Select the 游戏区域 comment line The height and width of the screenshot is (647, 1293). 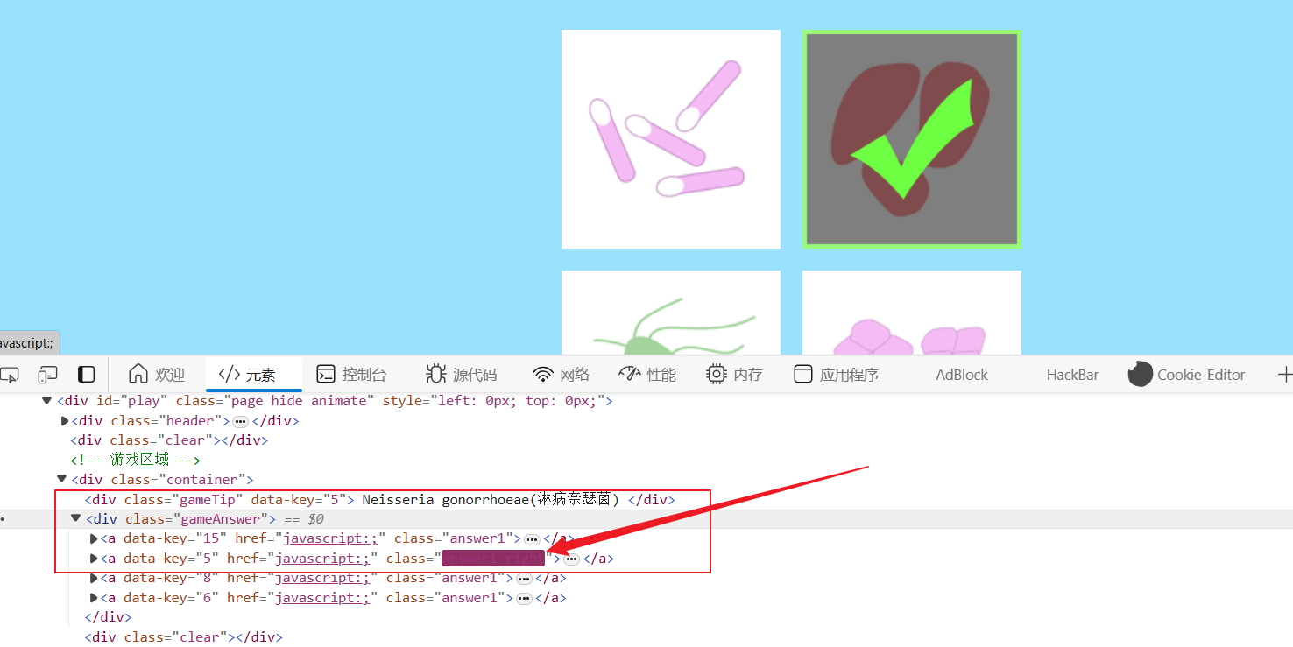click(136, 460)
